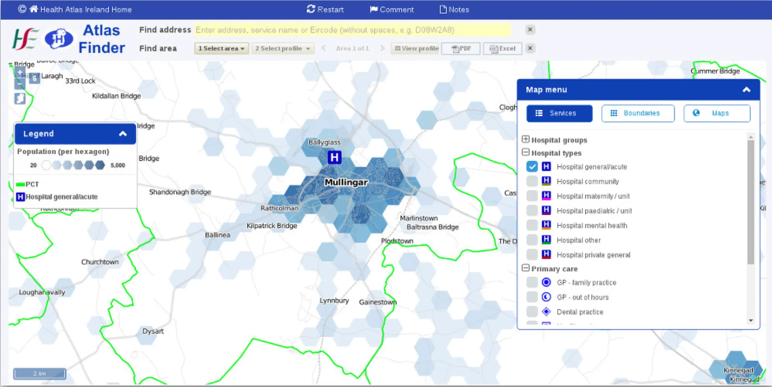Go to the next area arrow
This screenshot has width=772, height=387.
382,48
